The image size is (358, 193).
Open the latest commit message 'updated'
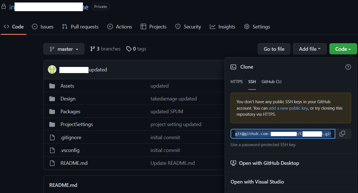(98, 70)
